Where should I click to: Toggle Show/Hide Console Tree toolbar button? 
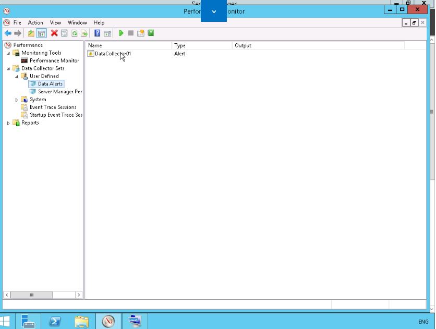pyautogui.click(x=41, y=33)
